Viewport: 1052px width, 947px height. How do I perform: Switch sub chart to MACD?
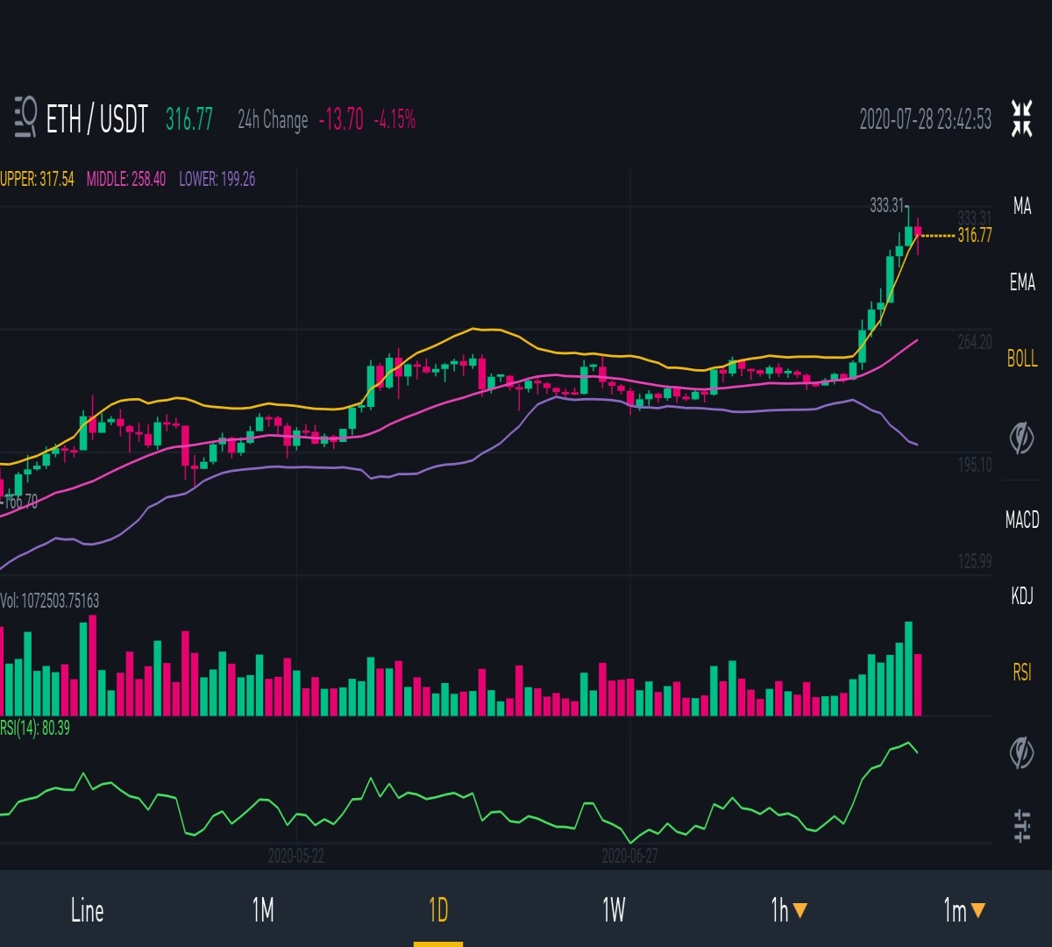(x=1022, y=520)
